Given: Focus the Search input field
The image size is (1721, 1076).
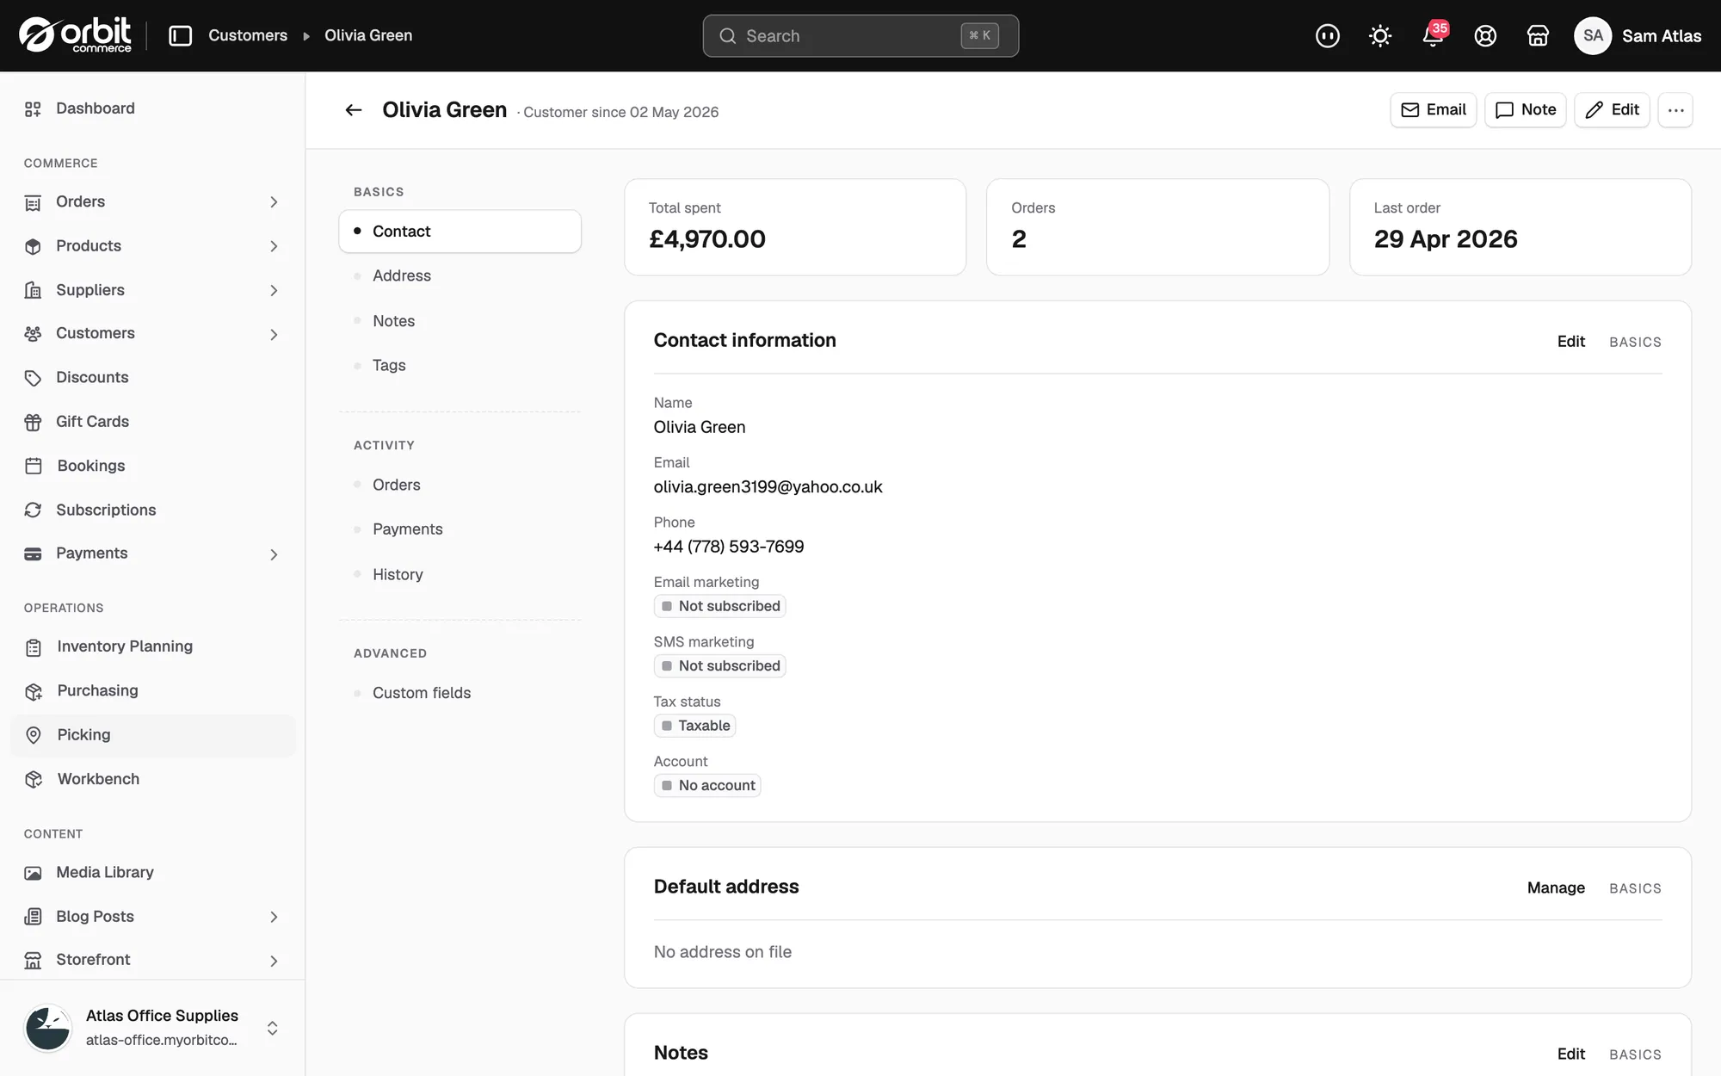Looking at the screenshot, I should [x=860, y=36].
